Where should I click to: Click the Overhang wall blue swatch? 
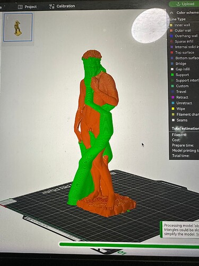[x=171, y=36]
